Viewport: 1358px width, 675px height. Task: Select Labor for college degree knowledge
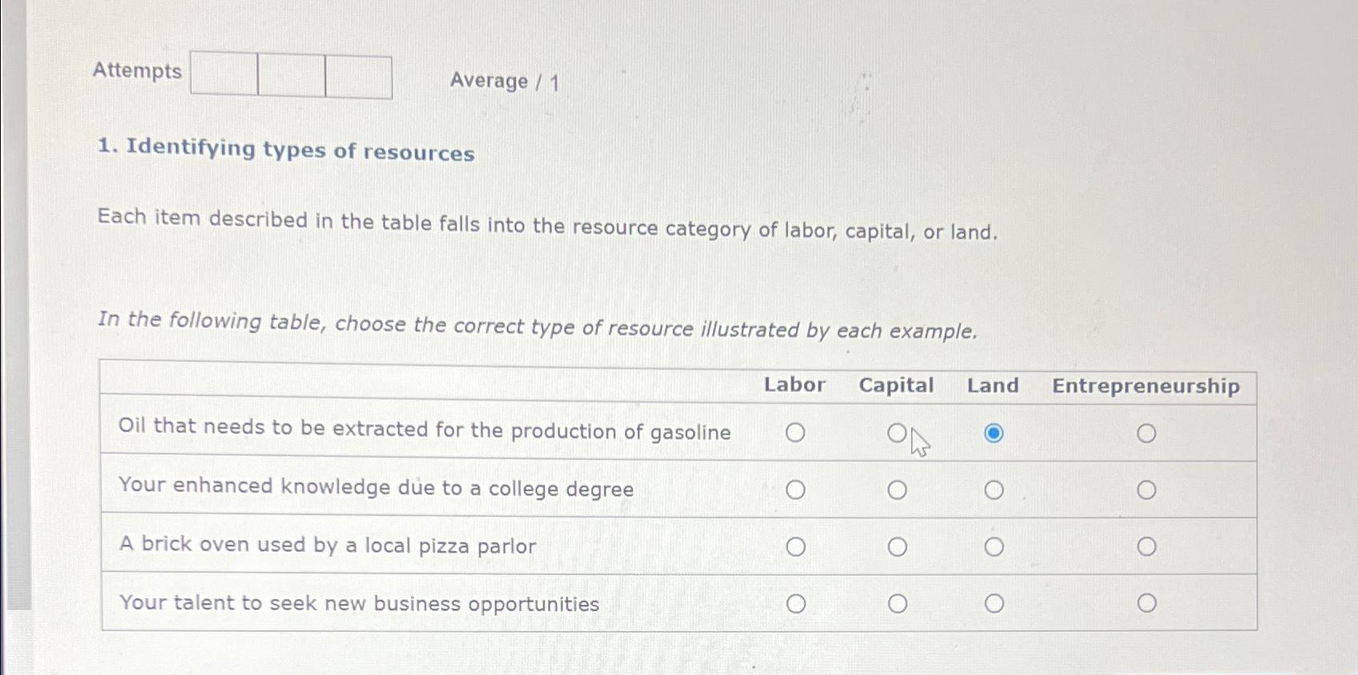coord(796,489)
